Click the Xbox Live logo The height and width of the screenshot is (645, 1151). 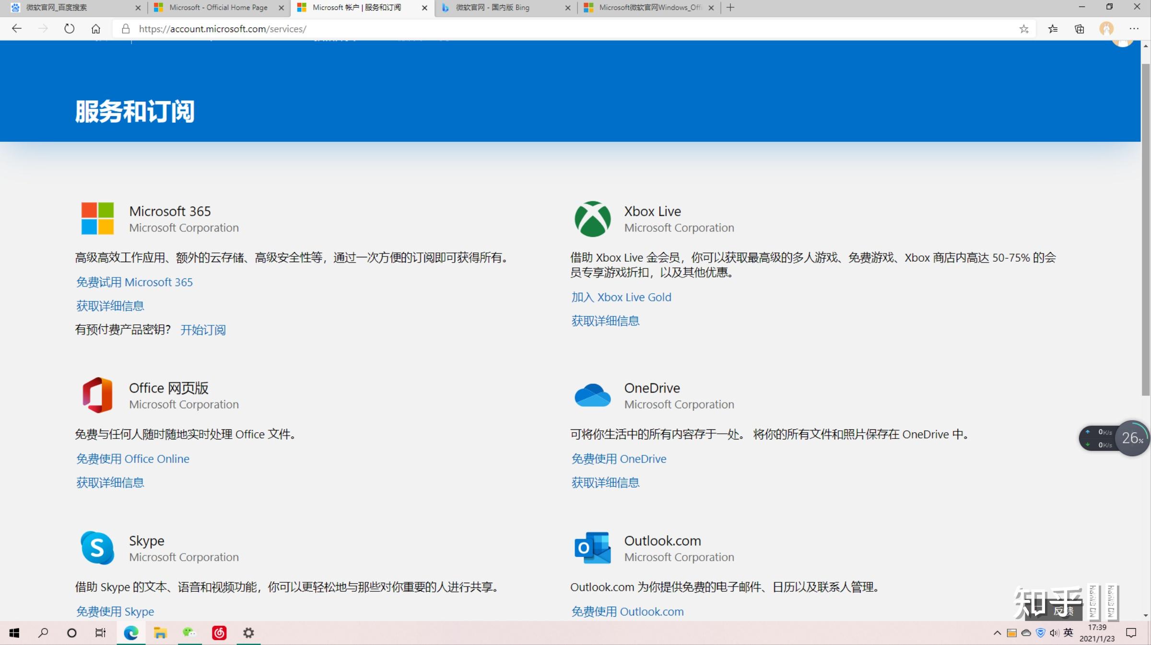pos(593,219)
